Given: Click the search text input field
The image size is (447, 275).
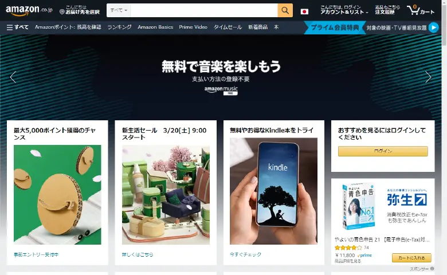Looking at the screenshot, I should click(x=204, y=10).
